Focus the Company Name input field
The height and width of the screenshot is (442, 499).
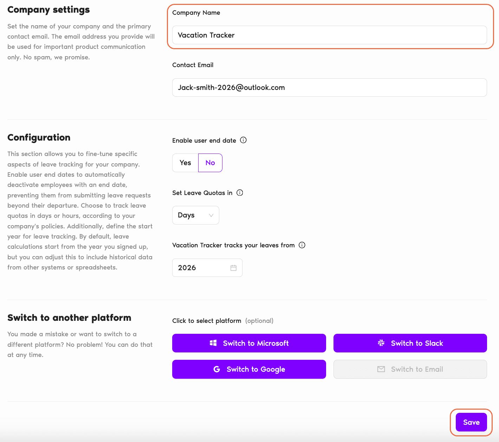pyautogui.click(x=329, y=35)
